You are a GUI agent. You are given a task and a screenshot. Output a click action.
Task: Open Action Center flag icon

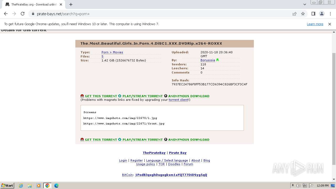pos(311,186)
